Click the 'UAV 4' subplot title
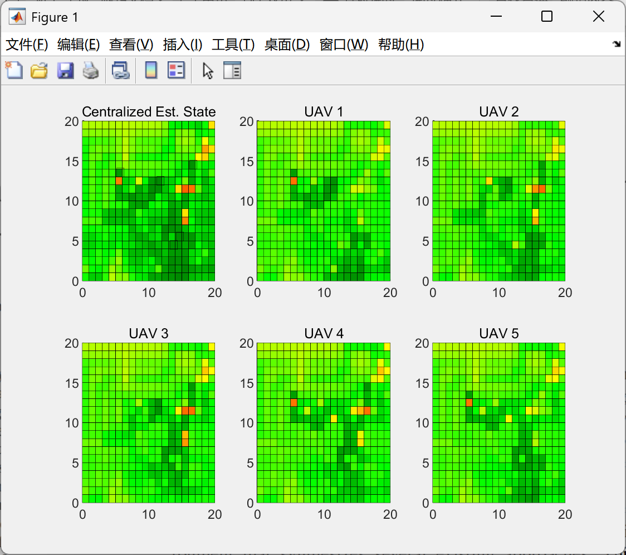The image size is (626, 555). pyautogui.click(x=324, y=333)
